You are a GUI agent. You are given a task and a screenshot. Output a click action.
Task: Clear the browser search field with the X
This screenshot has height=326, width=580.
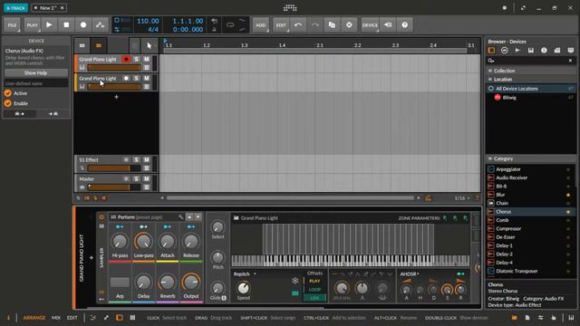tap(570, 61)
